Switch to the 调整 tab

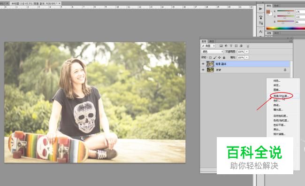point(269,33)
